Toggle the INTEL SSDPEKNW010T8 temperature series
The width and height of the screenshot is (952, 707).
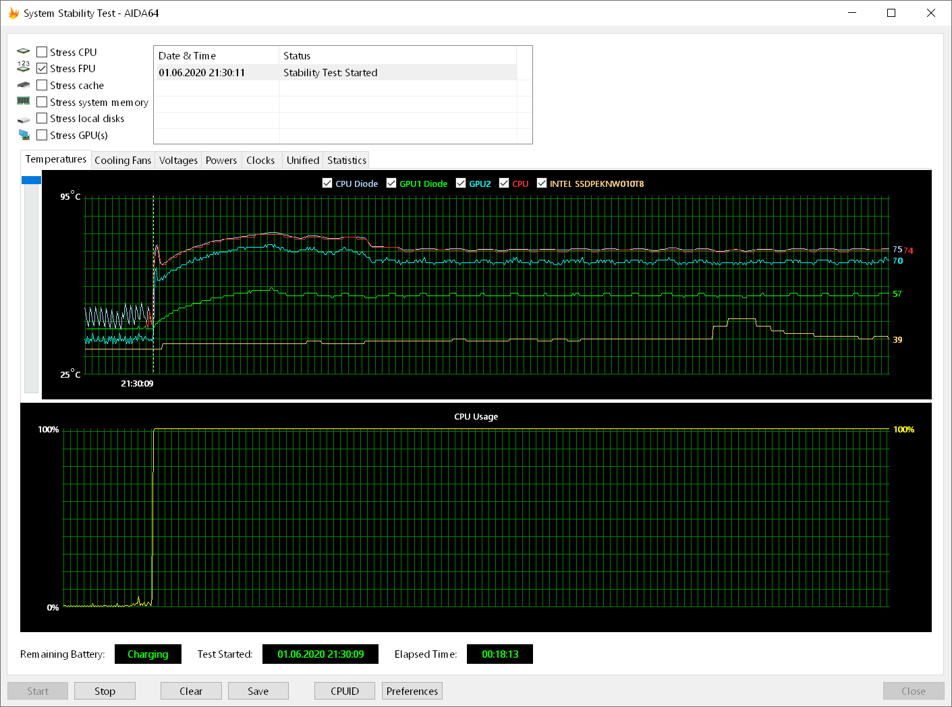coord(541,183)
